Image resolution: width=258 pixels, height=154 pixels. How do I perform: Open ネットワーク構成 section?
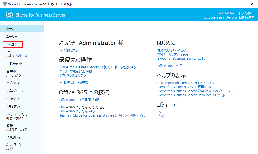(14, 147)
